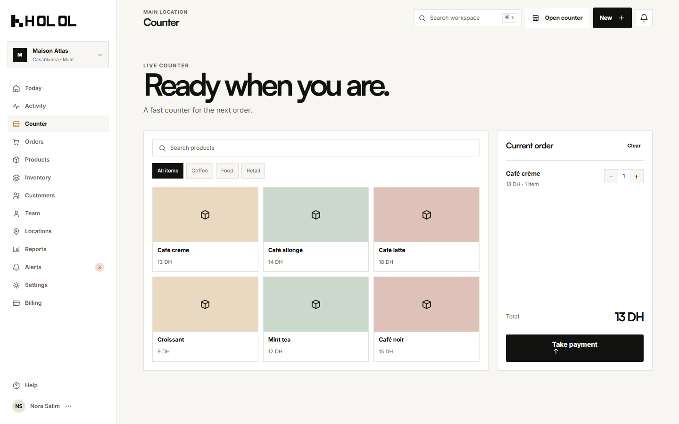The width and height of the screenshot is (679, 424).
Task: Click the Search workspace field
Action: coord(467,18)
